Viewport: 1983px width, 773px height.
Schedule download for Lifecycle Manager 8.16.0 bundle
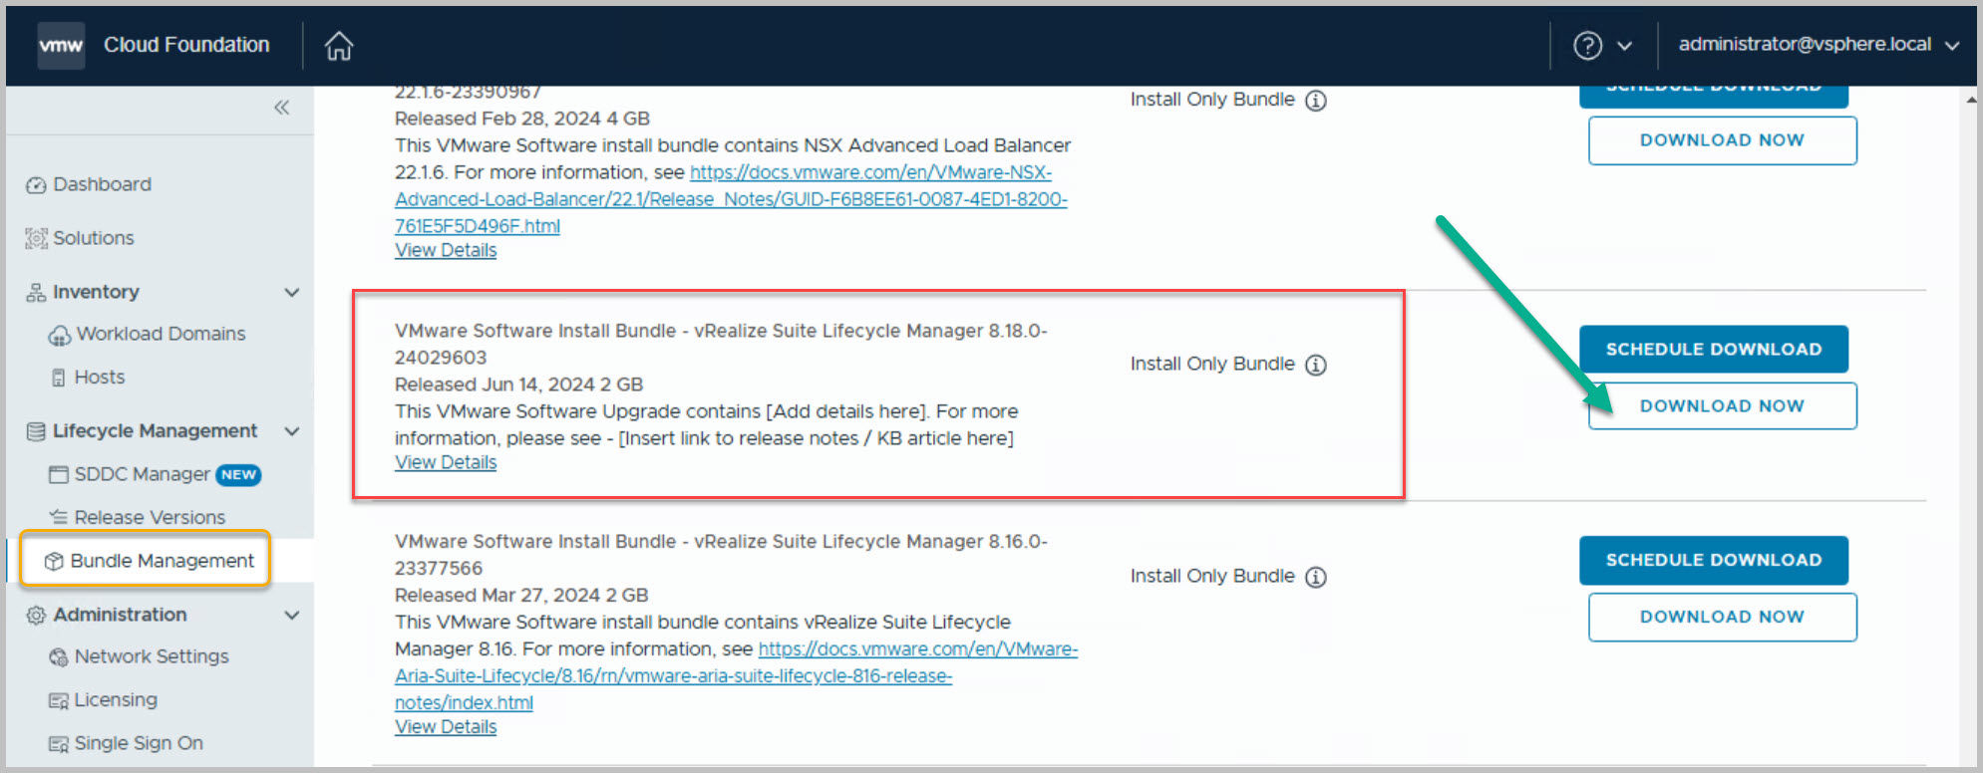pos(1713,561)
